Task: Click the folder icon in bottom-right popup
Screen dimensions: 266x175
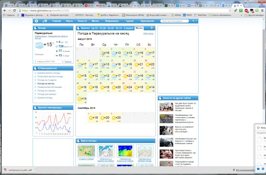Action: pyautogui.click(x=258, y=169)
